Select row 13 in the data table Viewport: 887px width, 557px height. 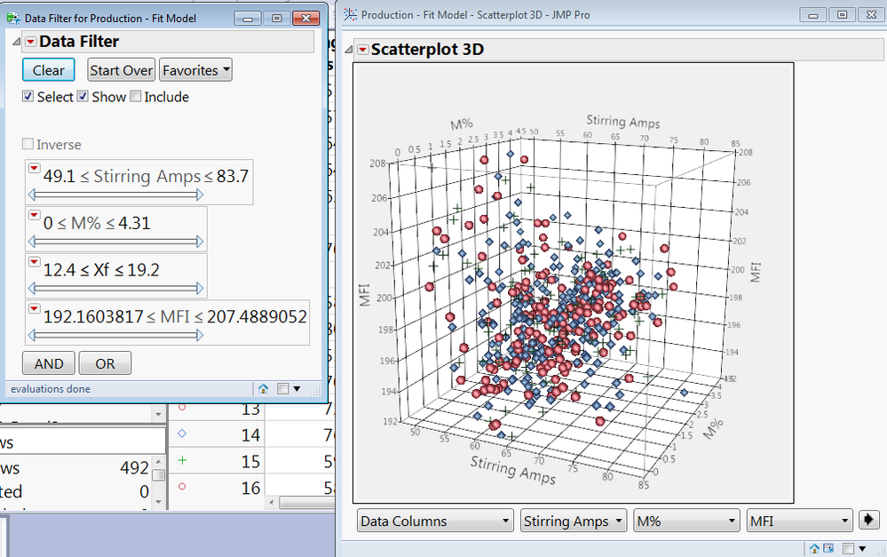point(250,410)
